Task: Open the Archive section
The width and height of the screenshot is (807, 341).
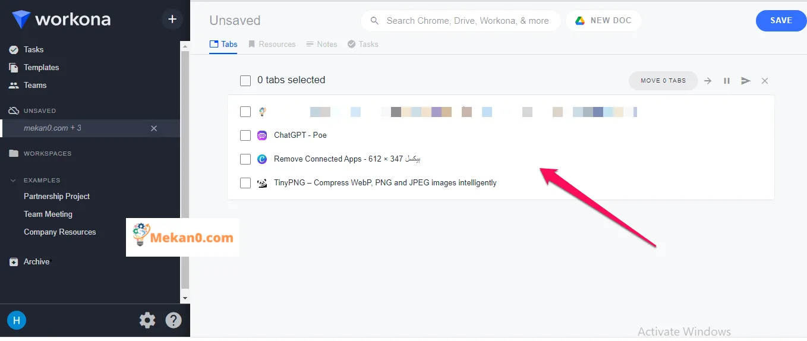Action: pos(36,261)
